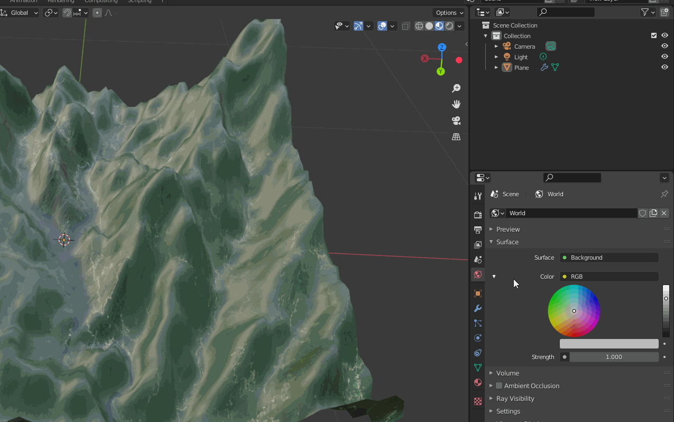Click the light data icon beside Light
The image size is (674, 422).
543,57
